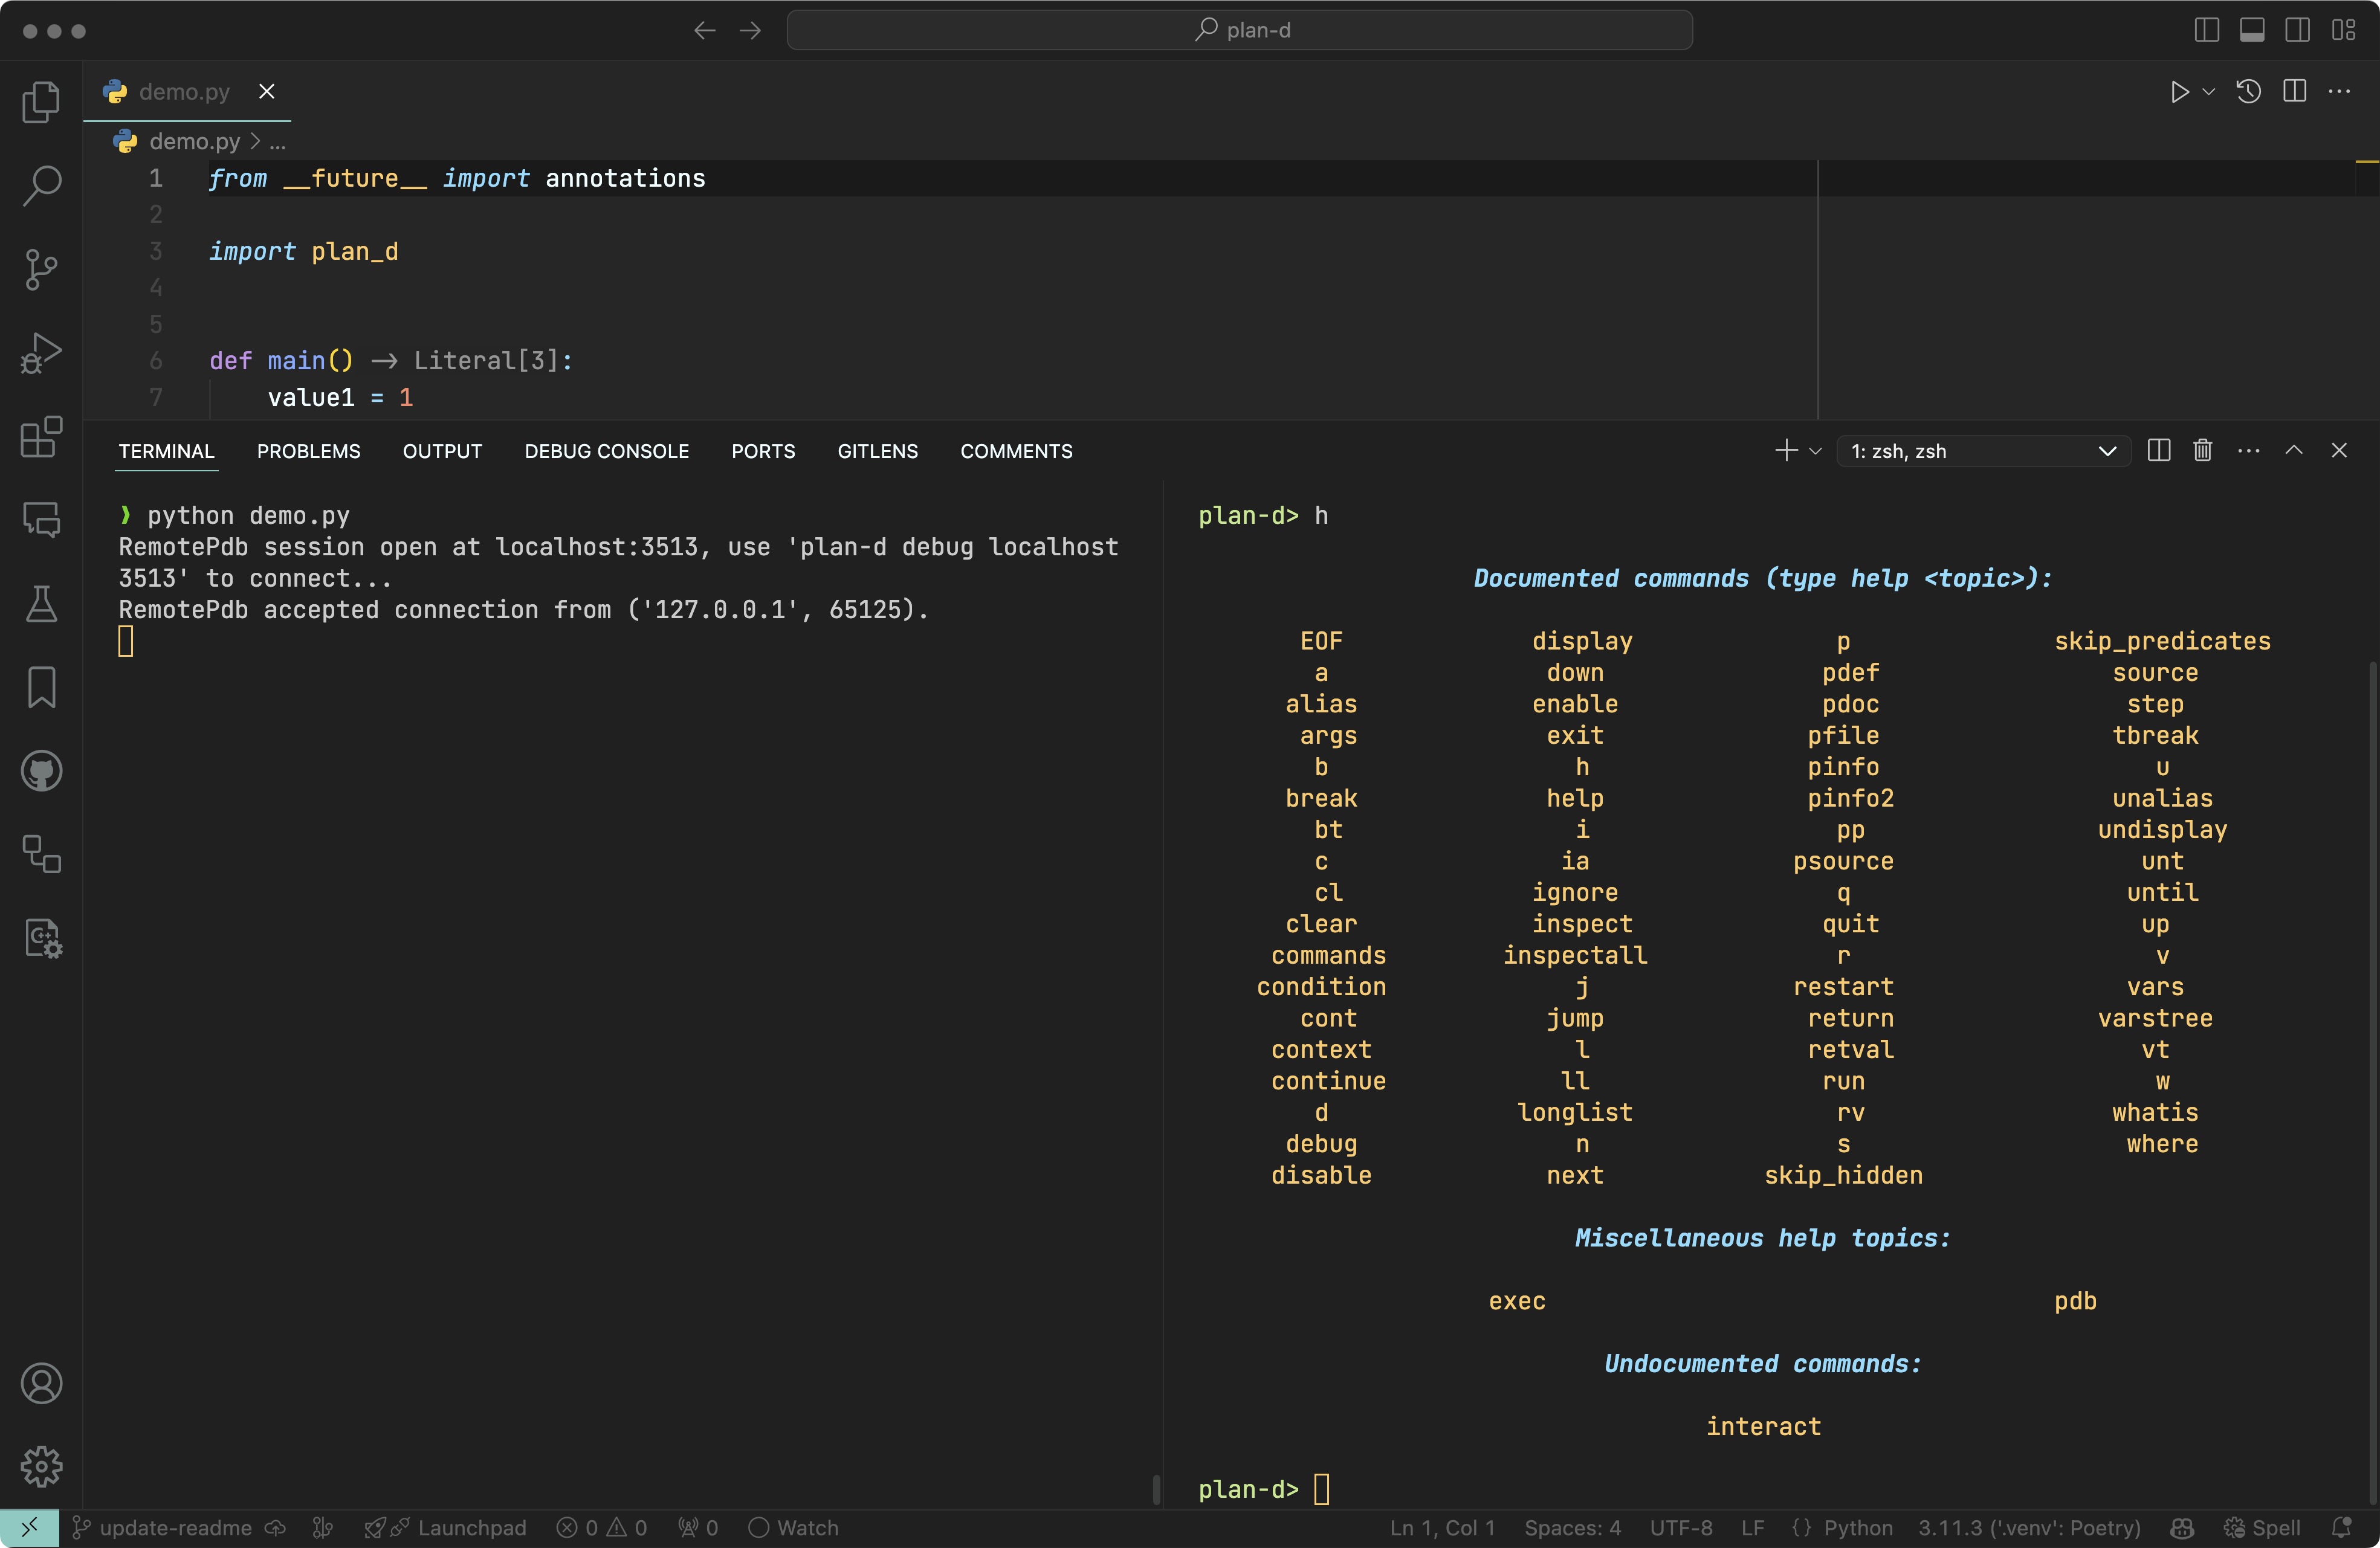The width and height of the screenshot is (2380, 1548).
Task: Click the update-readme branch in status bar
Action: pyautogui.click(x=175, y=1528)
